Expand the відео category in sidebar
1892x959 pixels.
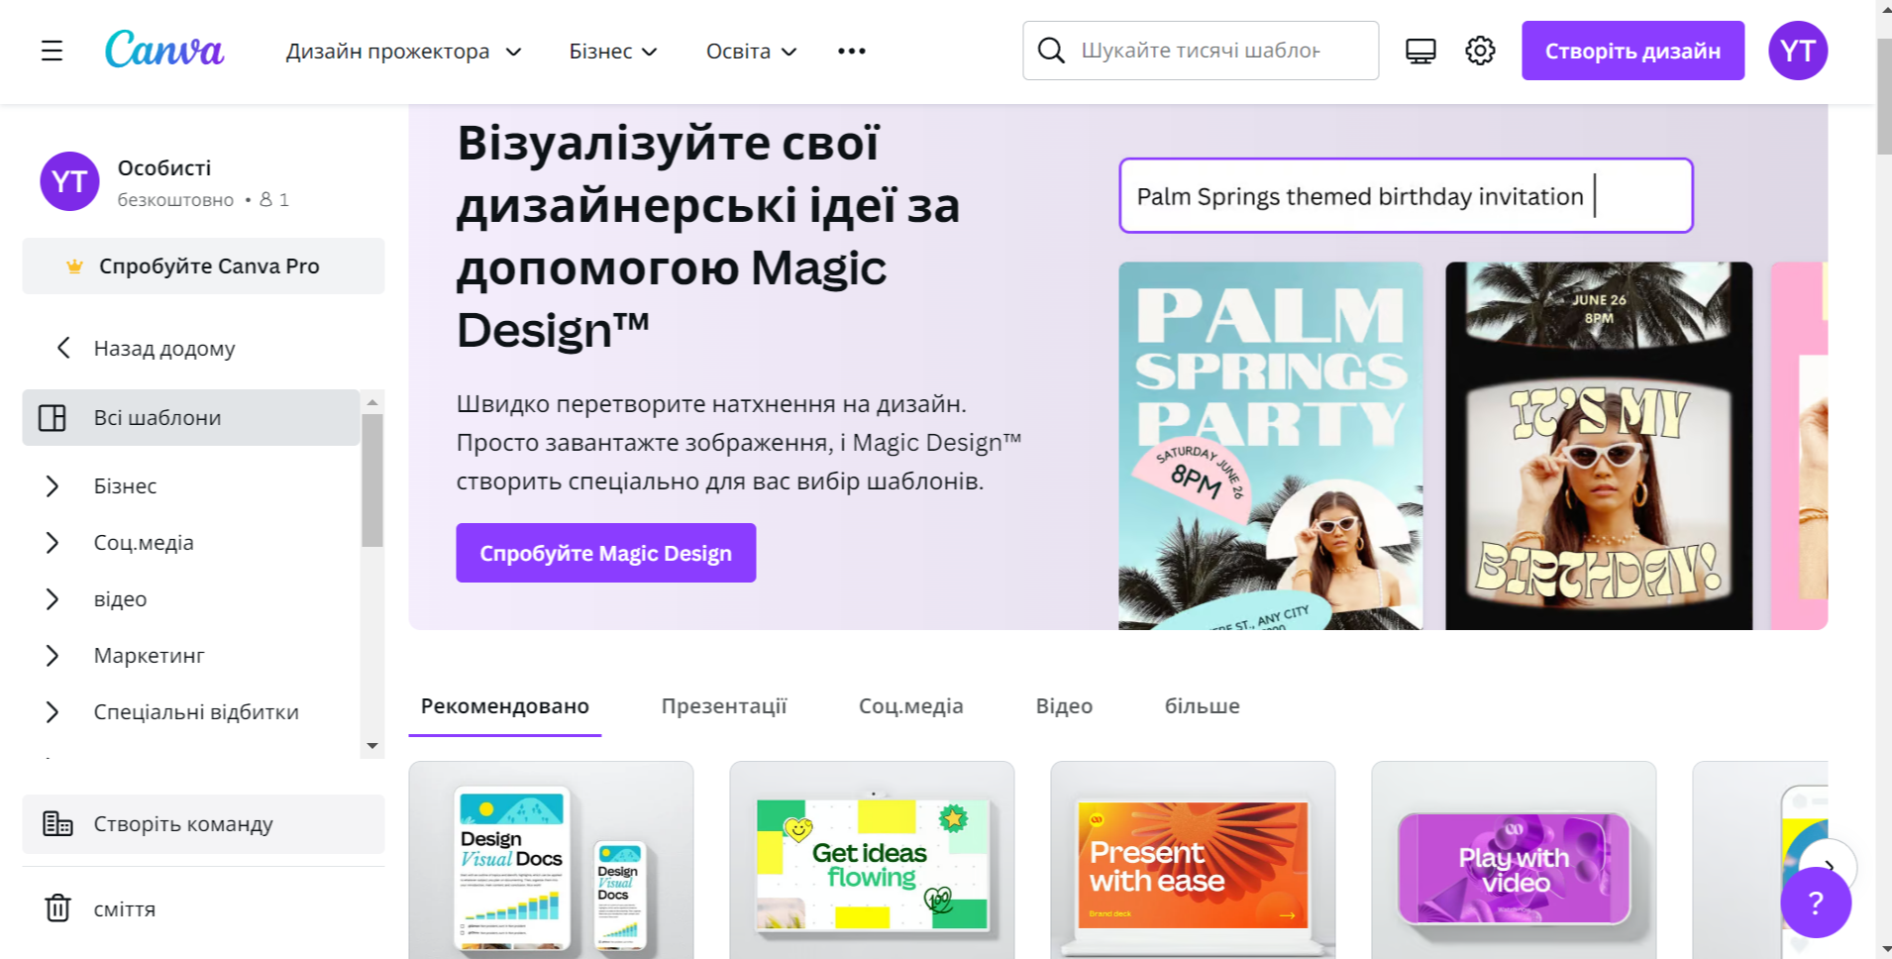(x=53, y=598)
